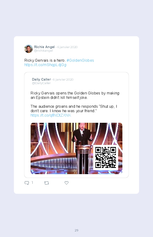Image resolution: width=153 pixels, height=237 pixels.
Task: Open the t.co/qflNDtZXNK link
Action: pos(51,115)
